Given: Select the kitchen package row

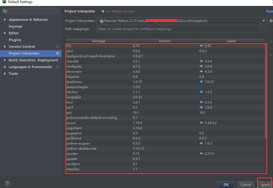Looking at the screenshot, I should [165, 92].
